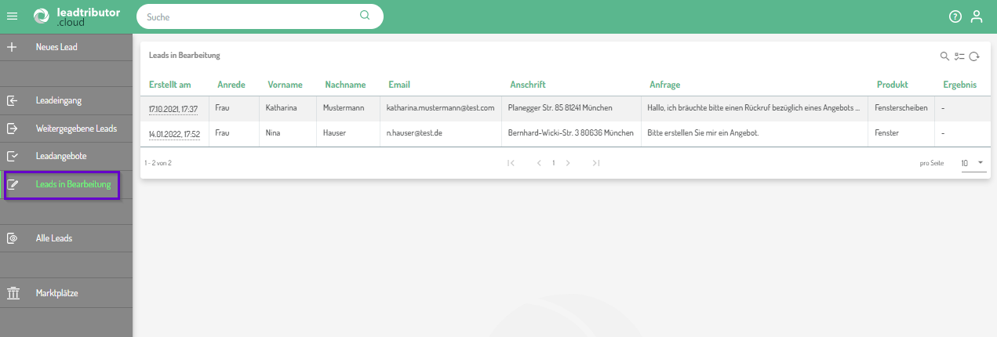Open the hamburger menu icon
The image size is (997, 337).
coord(12,16)
